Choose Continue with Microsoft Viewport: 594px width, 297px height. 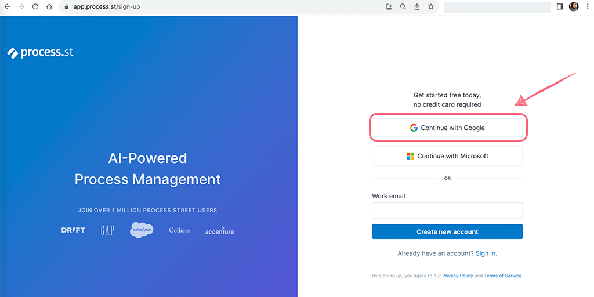447,156
